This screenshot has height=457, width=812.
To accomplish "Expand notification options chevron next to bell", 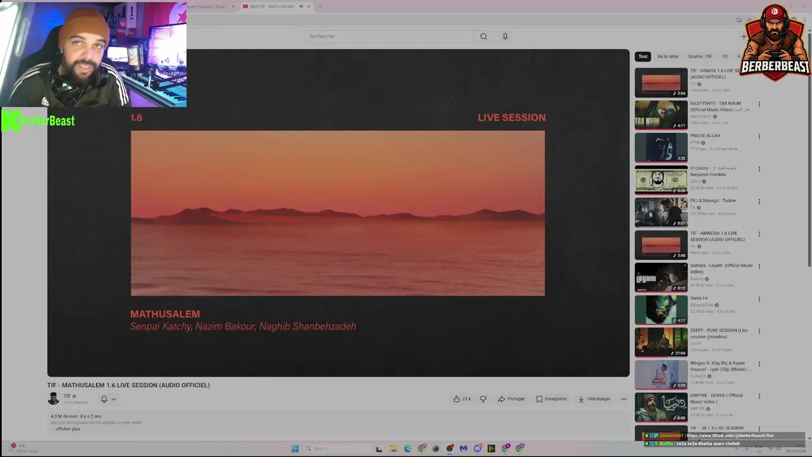I will click(x=114, y=399).
